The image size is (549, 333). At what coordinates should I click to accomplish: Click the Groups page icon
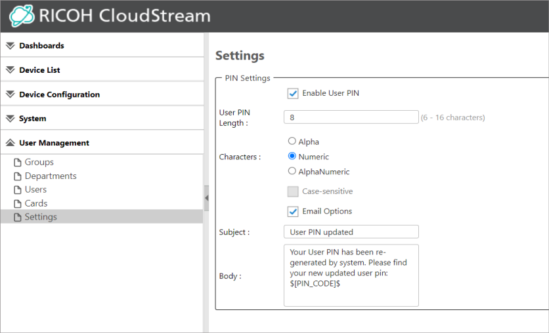point(18,163)
